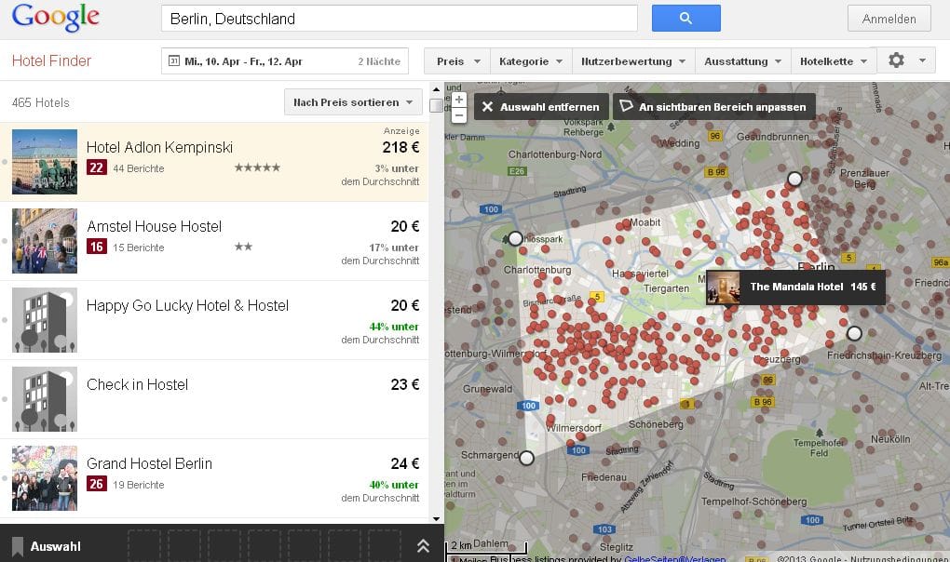This screenshot has height=562, width=950.
Task: Zoom out on the map
Action: click(x=459, y=115)
